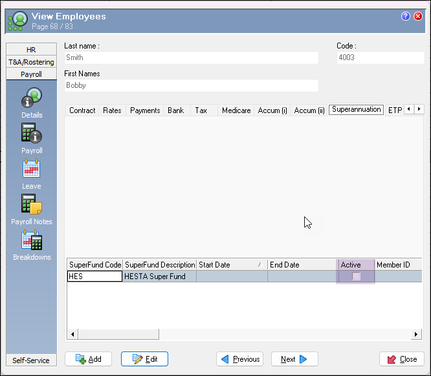Switch to the Rates tab

point(112,110)
